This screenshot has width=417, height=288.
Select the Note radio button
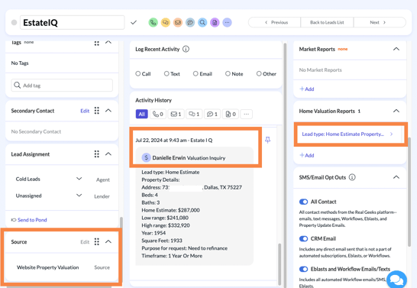point(228,73)
